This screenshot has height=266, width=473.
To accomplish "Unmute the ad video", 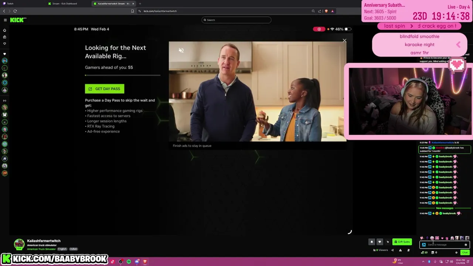I will coord(181,50).
